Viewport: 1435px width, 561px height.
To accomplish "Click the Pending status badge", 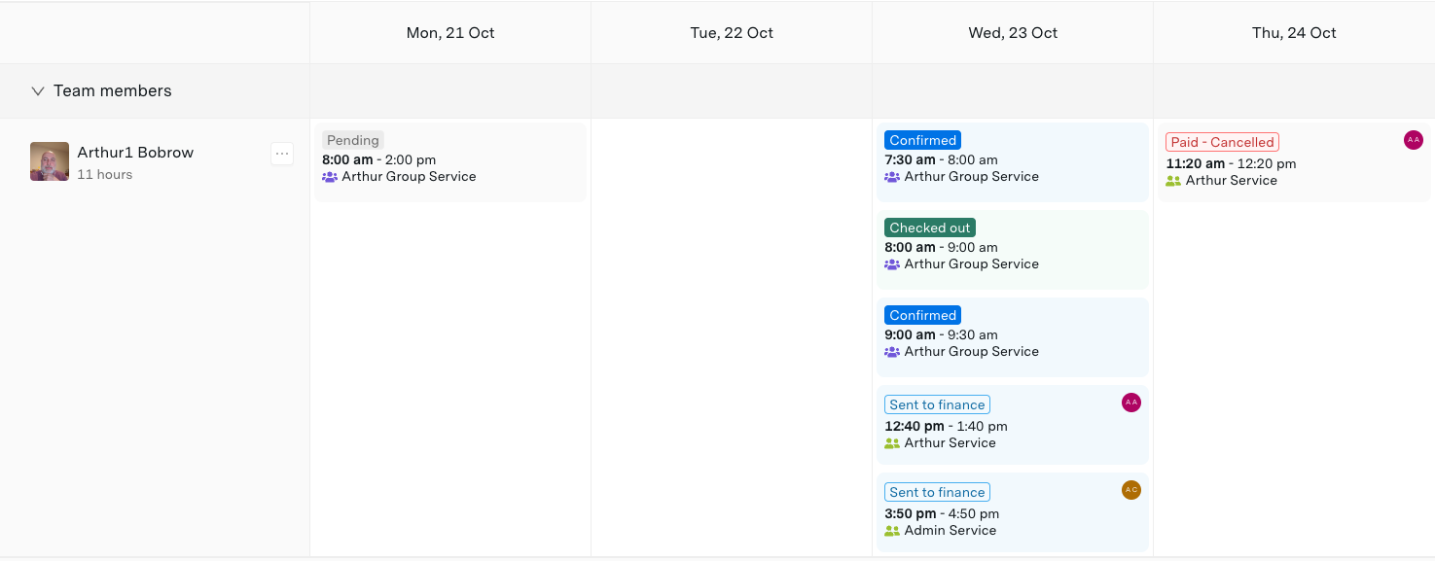I will point(352,139).
